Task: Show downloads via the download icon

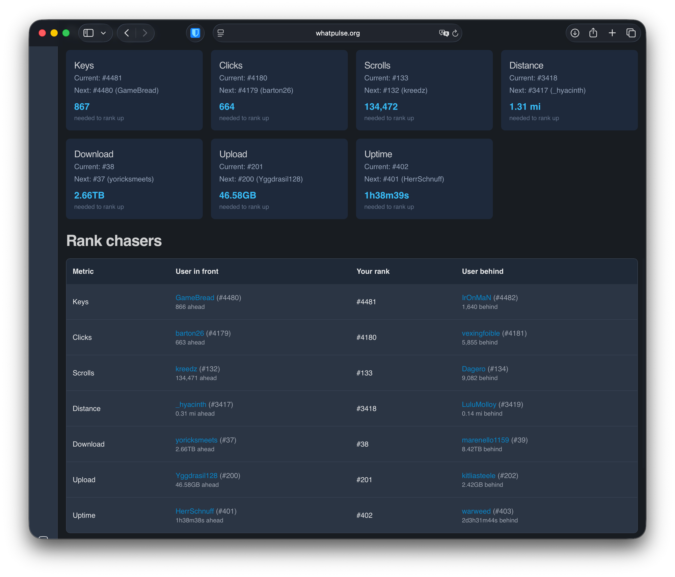Action: point(575,33)
